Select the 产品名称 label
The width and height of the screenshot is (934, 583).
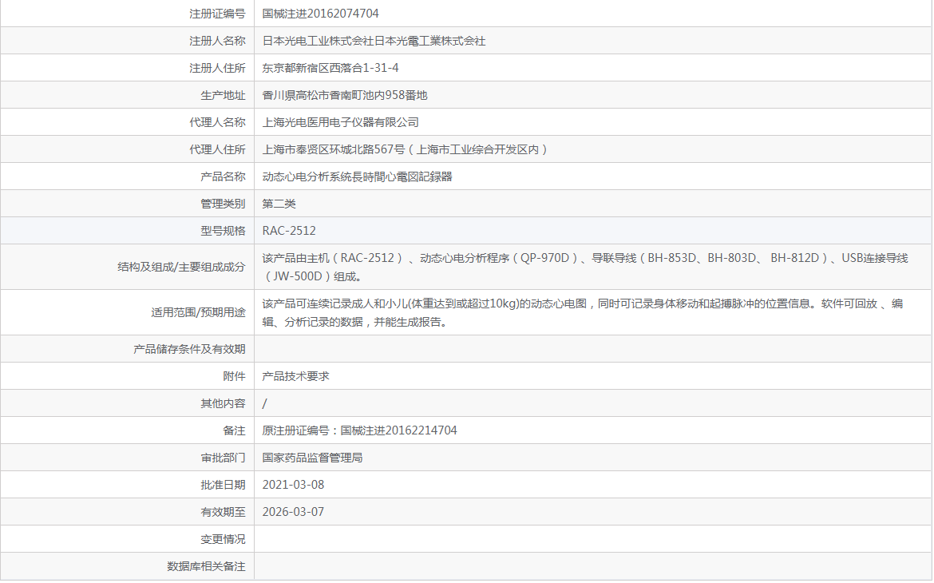click(x=223, y=176)
